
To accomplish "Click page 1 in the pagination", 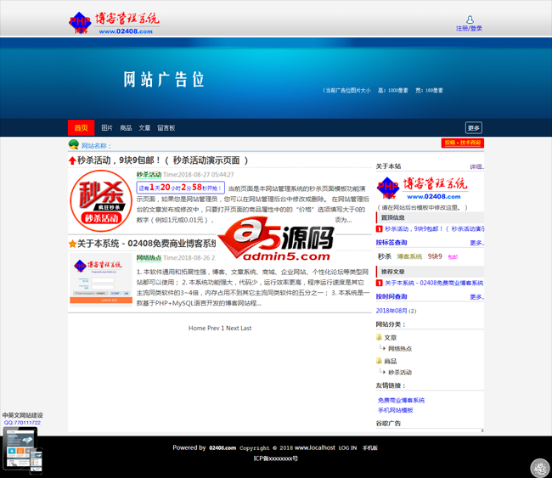I will coord(222,328).
